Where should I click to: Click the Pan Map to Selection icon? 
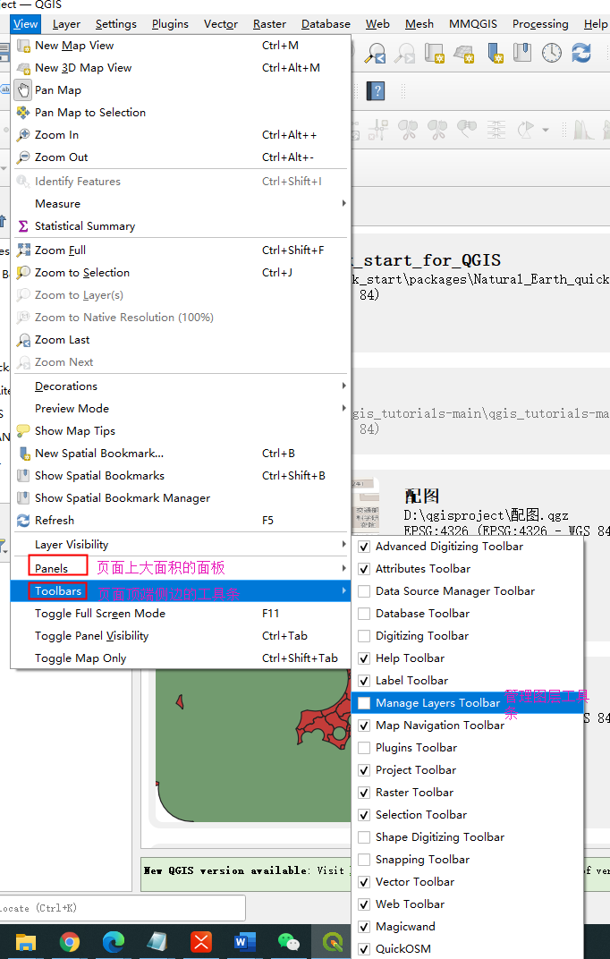[23, 113]
